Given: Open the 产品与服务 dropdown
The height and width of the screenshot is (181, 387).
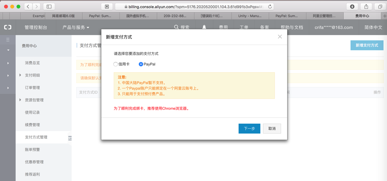Looking at the screenshot, I should (x=76, y=27).
